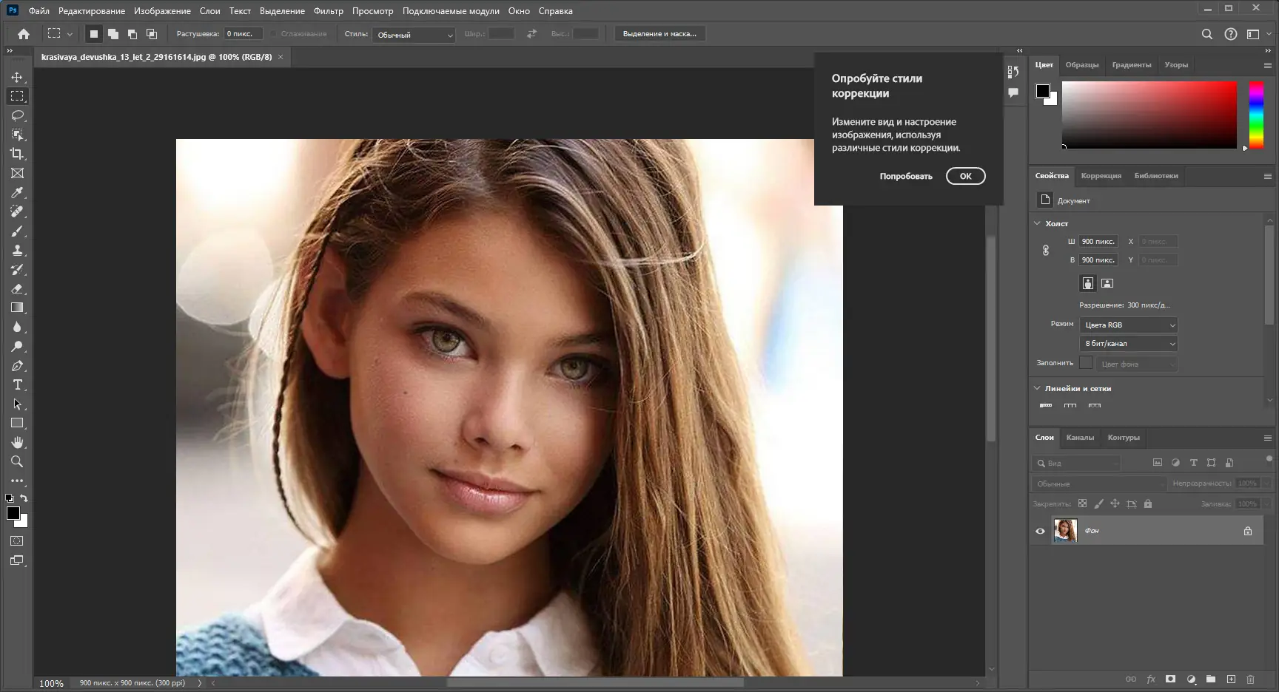This screenshot has height=692, width=1279.
Task: Enable the lock transparent pixels toggle
Action: (x=1084, y=503)
